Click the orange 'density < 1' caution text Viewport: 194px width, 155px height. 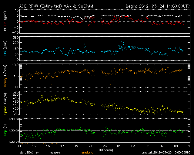tap(89, 153)
